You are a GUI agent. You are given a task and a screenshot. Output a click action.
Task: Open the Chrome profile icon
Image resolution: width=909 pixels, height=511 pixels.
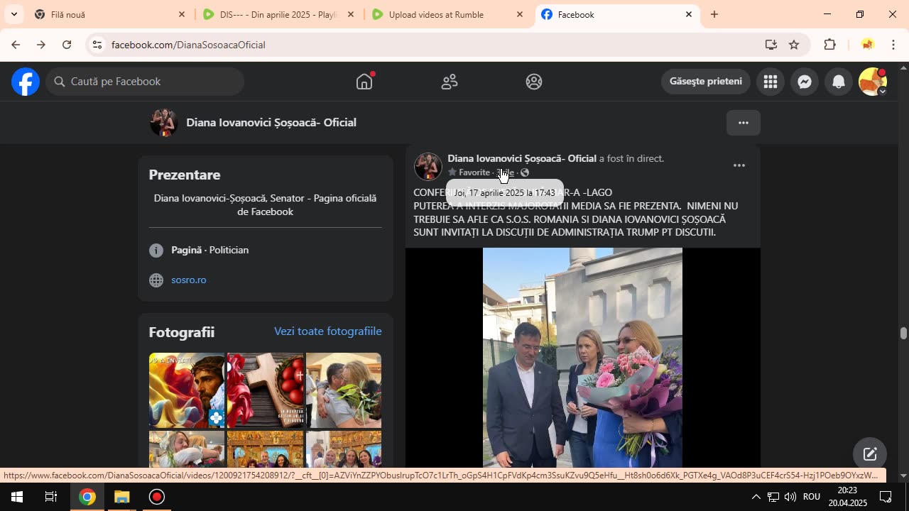867,45
